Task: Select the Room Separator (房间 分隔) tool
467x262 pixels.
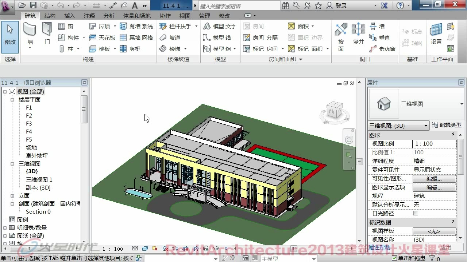Action: coord(260,37)
